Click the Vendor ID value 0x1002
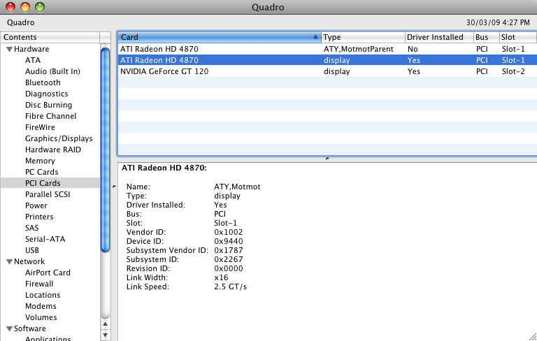This screenshot has width=537, height=341. (229, 232)
